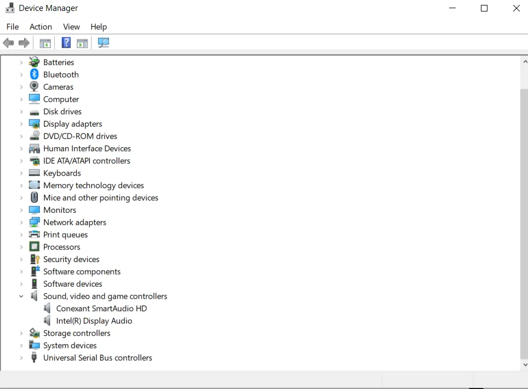This screenshot has height=389, width=528.
Task: Select the Memory technology devices label
Action: point(93,185)
